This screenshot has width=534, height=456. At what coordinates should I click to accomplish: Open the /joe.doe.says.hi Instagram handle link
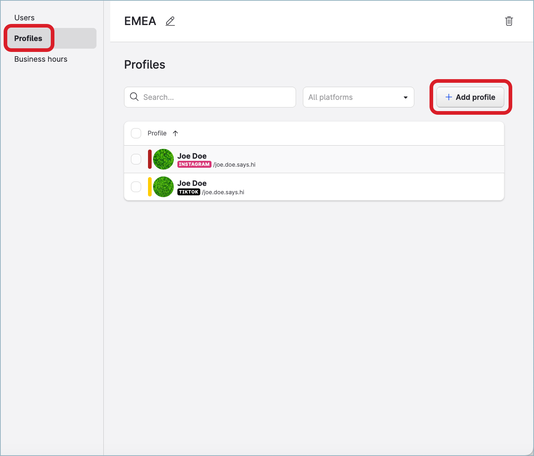pos(234,164)
